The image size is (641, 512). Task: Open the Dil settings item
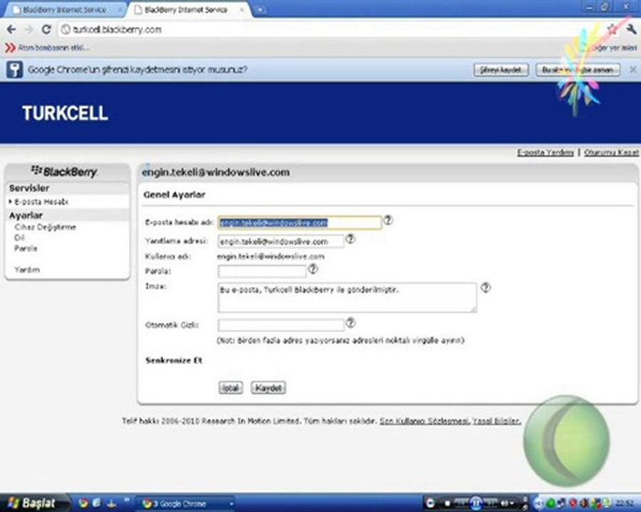tap(19, 238)
